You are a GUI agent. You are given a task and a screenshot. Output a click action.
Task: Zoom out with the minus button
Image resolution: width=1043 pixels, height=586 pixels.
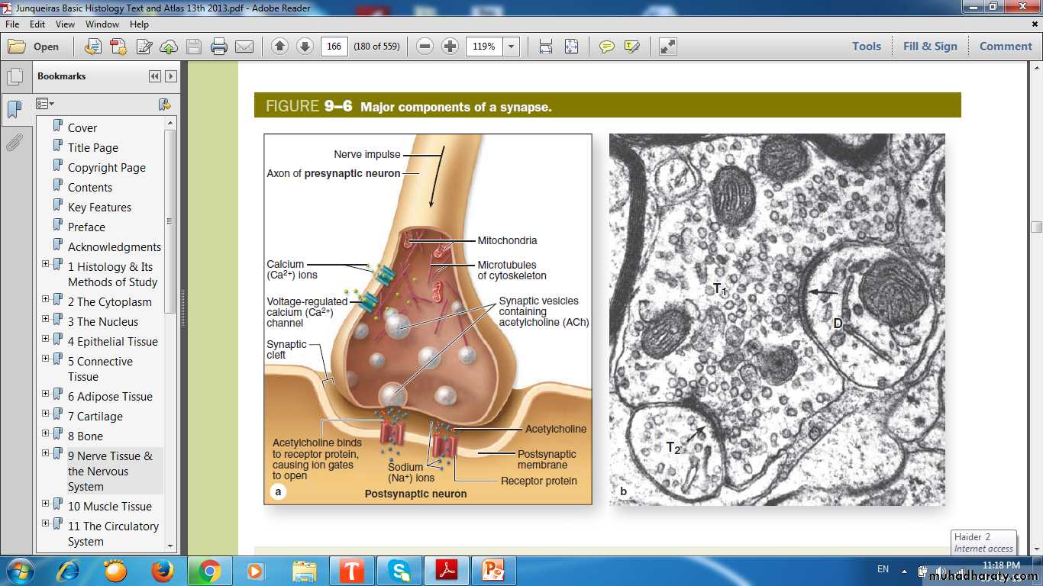click(425, 47)
